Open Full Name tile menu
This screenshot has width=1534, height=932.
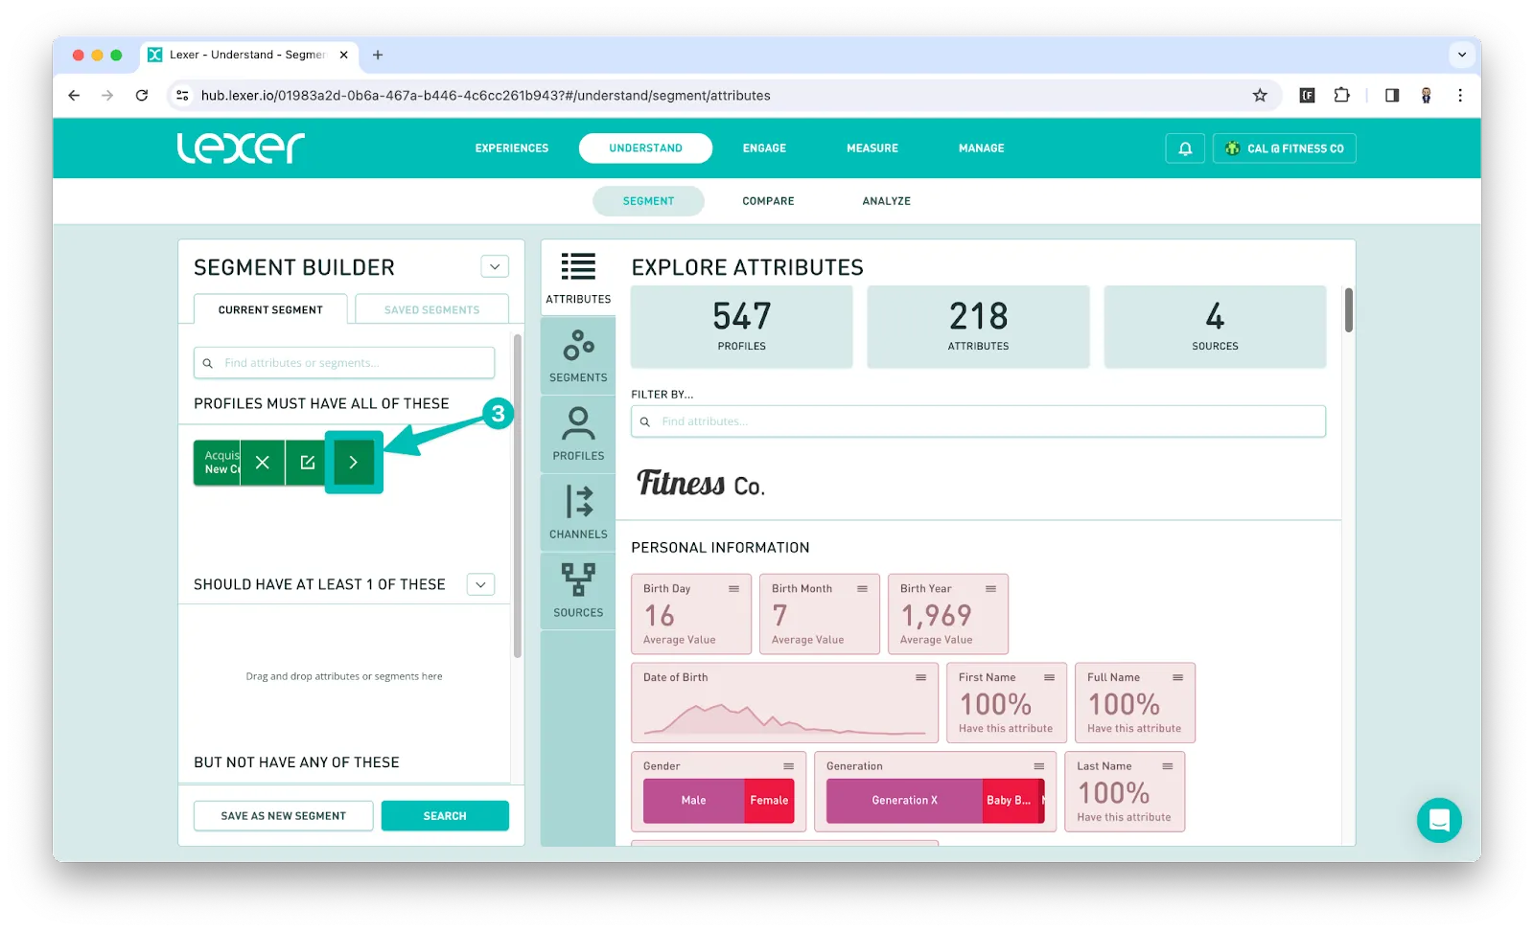(x=1177, y=677)
